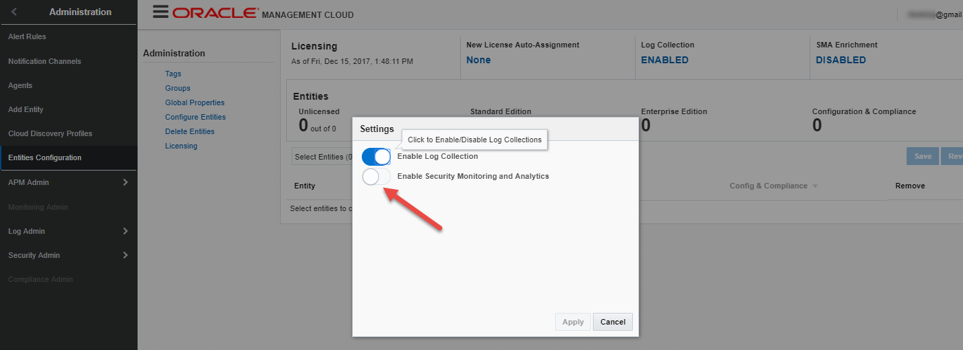Viewport: 963px width, 350px height.
Task: Click Apply in Settings dialog
Action: coord(573,322)
